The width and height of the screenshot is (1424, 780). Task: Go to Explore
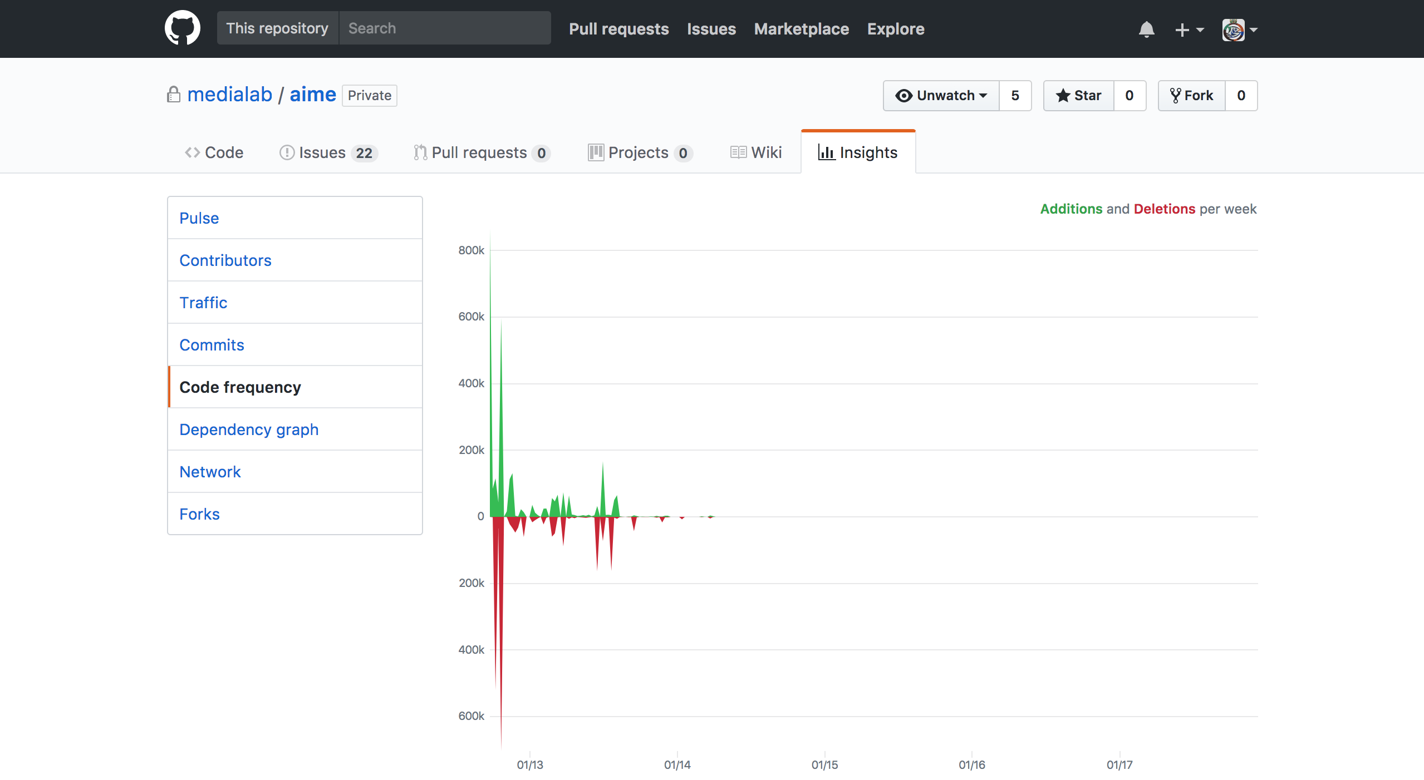click(x=896, y=29)
